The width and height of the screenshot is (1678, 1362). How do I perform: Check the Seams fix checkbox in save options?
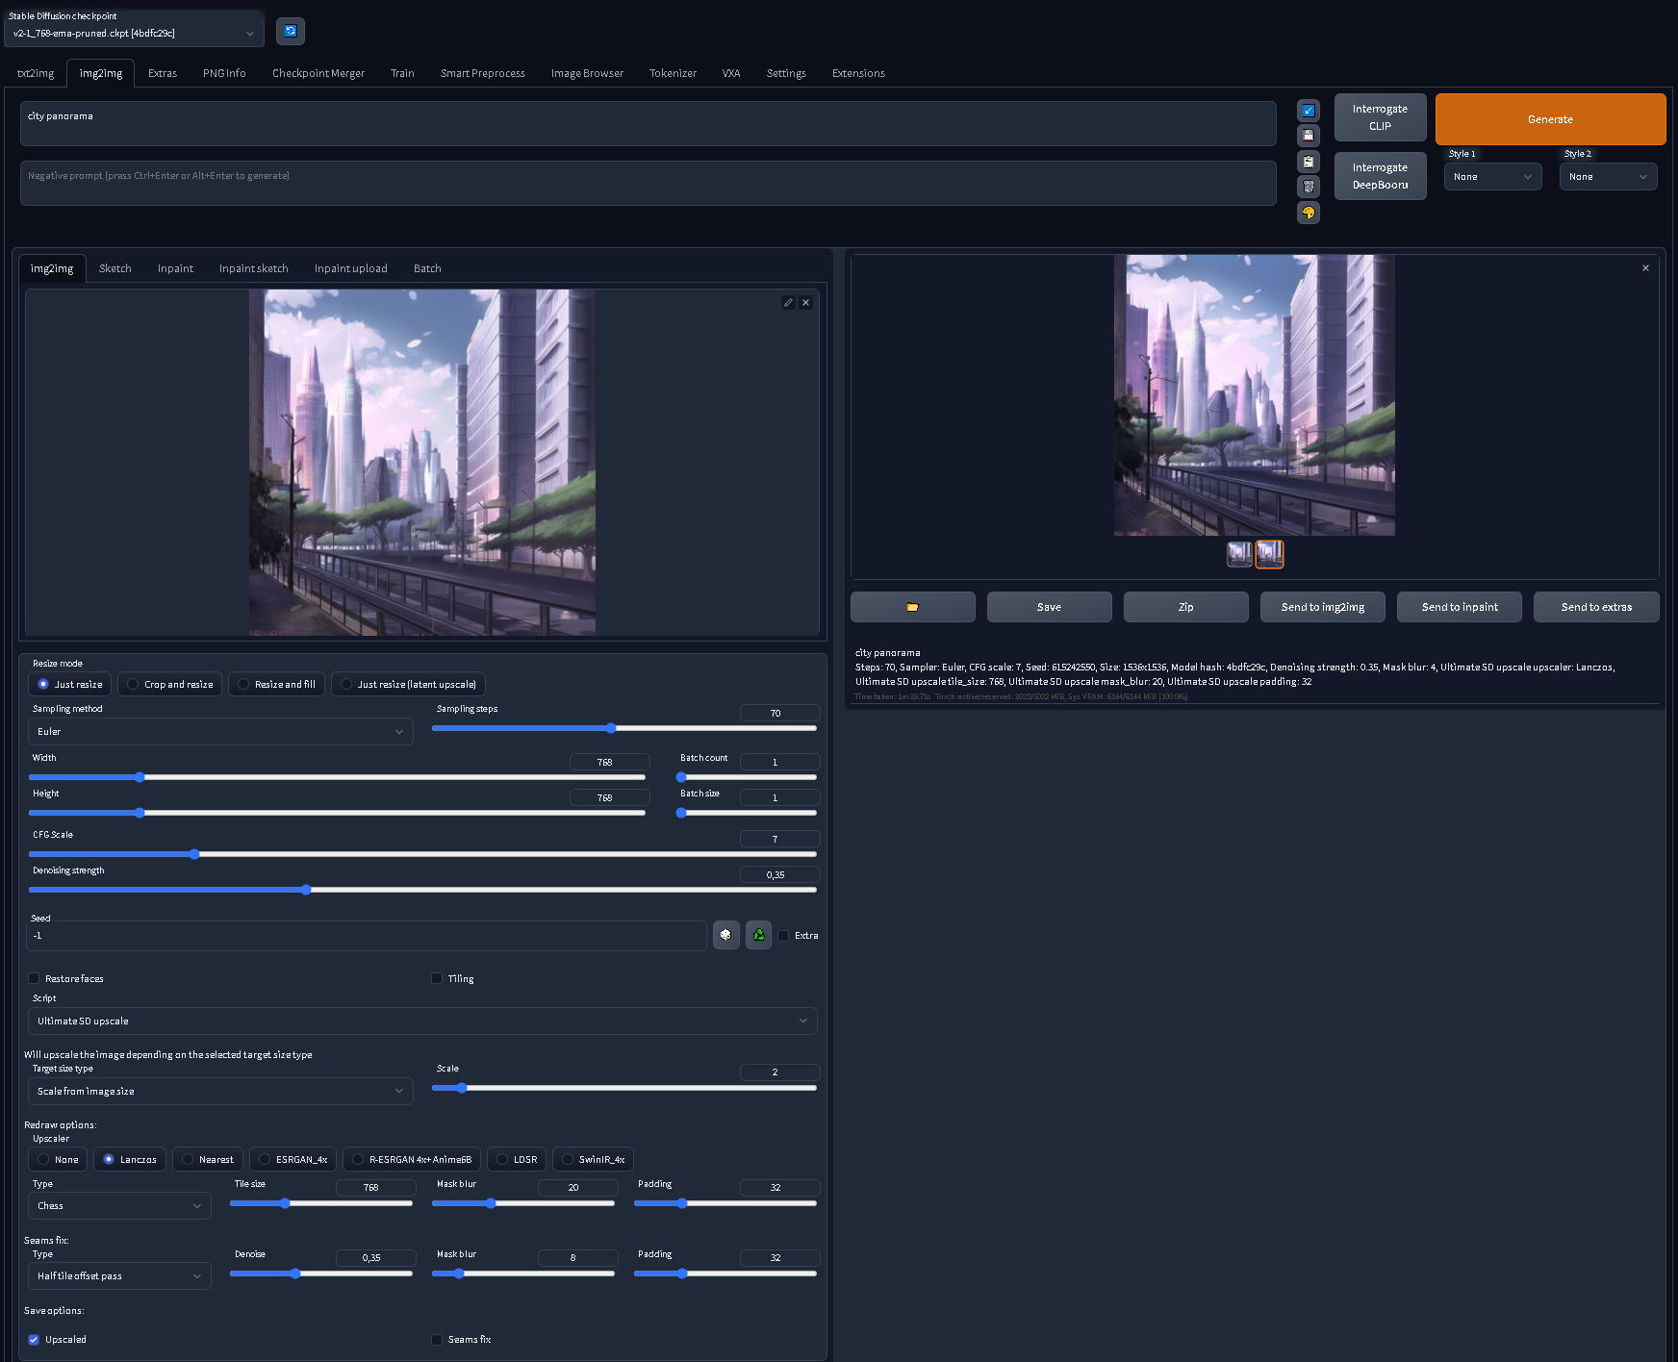pyautogui.click(x=437, y=1339)
